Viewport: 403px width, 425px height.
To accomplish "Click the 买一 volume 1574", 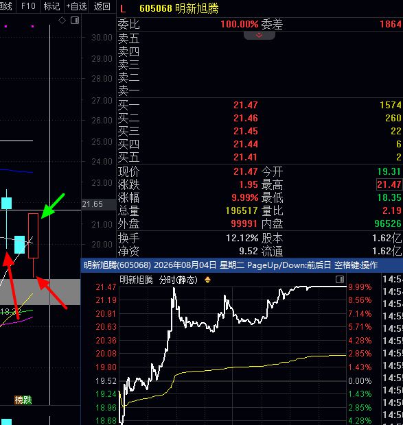I will coord(391,105).
